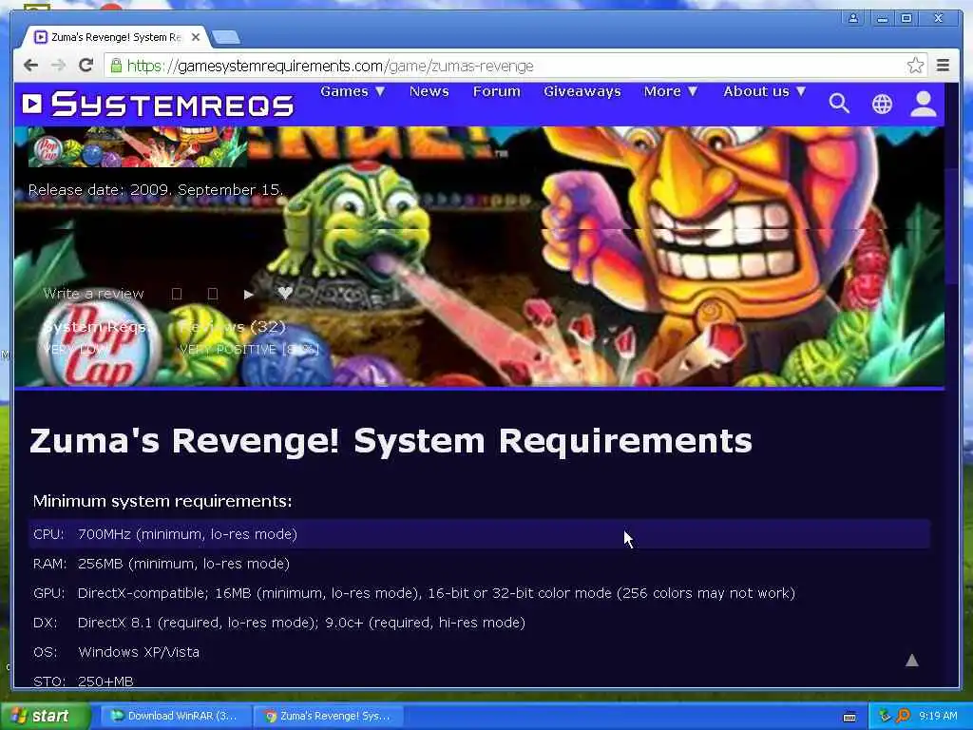The height and width of the screenshot is (730, 973).
Task: Click the PopCap logo thumbnail at top left
Action: tap(48, 147)
